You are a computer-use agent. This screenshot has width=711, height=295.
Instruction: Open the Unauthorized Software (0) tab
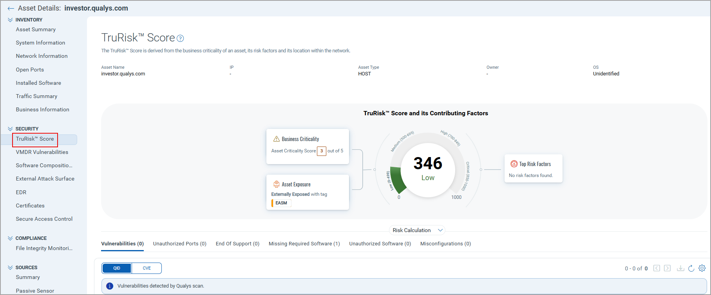[380, 243]
